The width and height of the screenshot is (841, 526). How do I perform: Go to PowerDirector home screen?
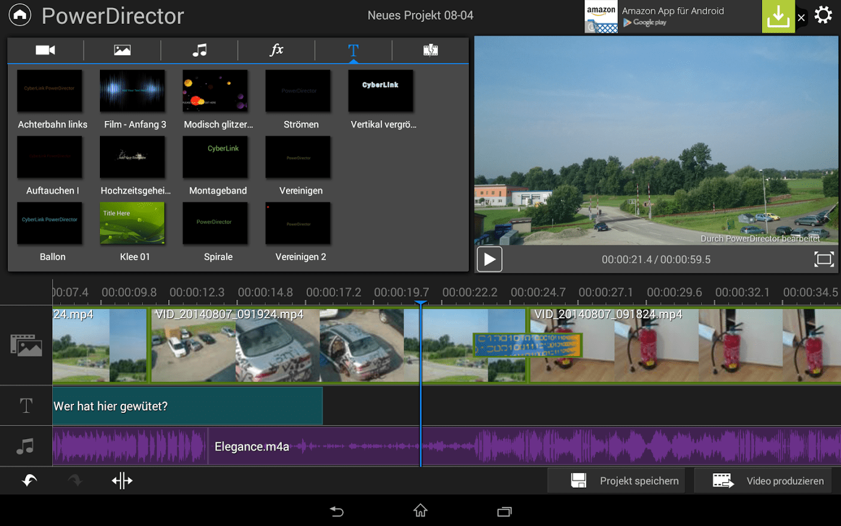coord(20,15)
